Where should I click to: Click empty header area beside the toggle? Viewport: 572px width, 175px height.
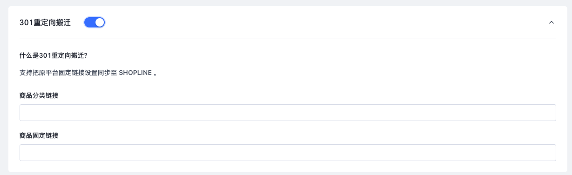[326, 22]
